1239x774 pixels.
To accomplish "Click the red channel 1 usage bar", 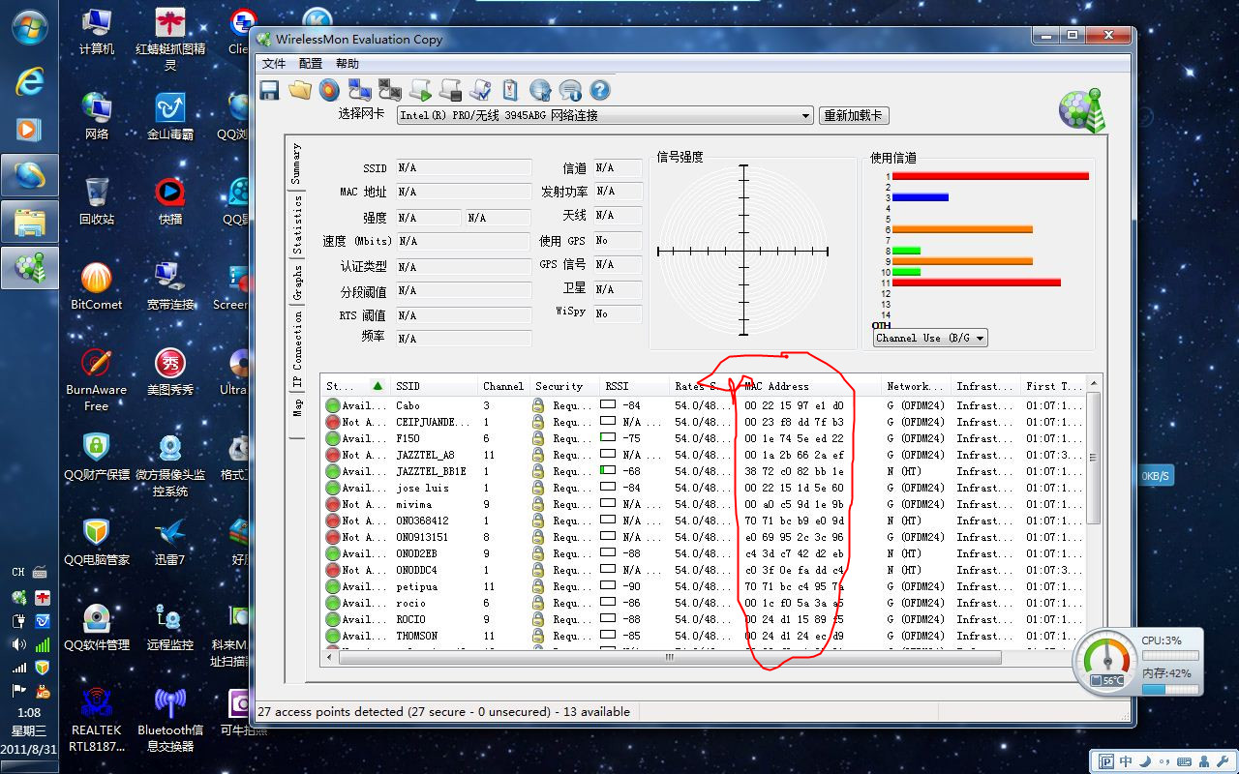I will pyautogui.click(x=989, y=176).
